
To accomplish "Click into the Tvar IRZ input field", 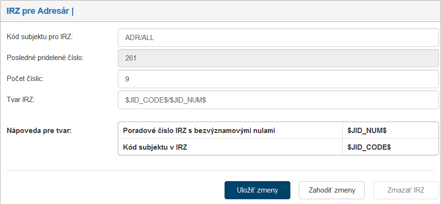I will (277, 100).
